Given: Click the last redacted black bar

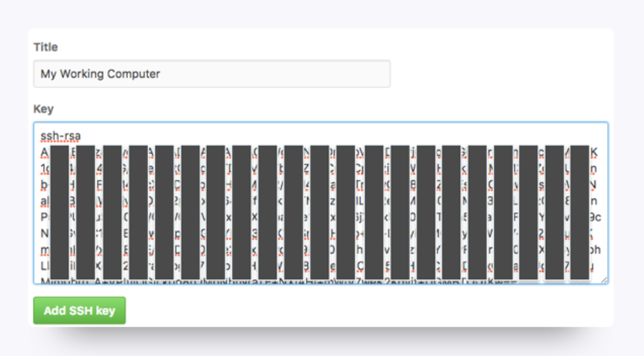Looking at the screenshot, I should pos(579,212).
